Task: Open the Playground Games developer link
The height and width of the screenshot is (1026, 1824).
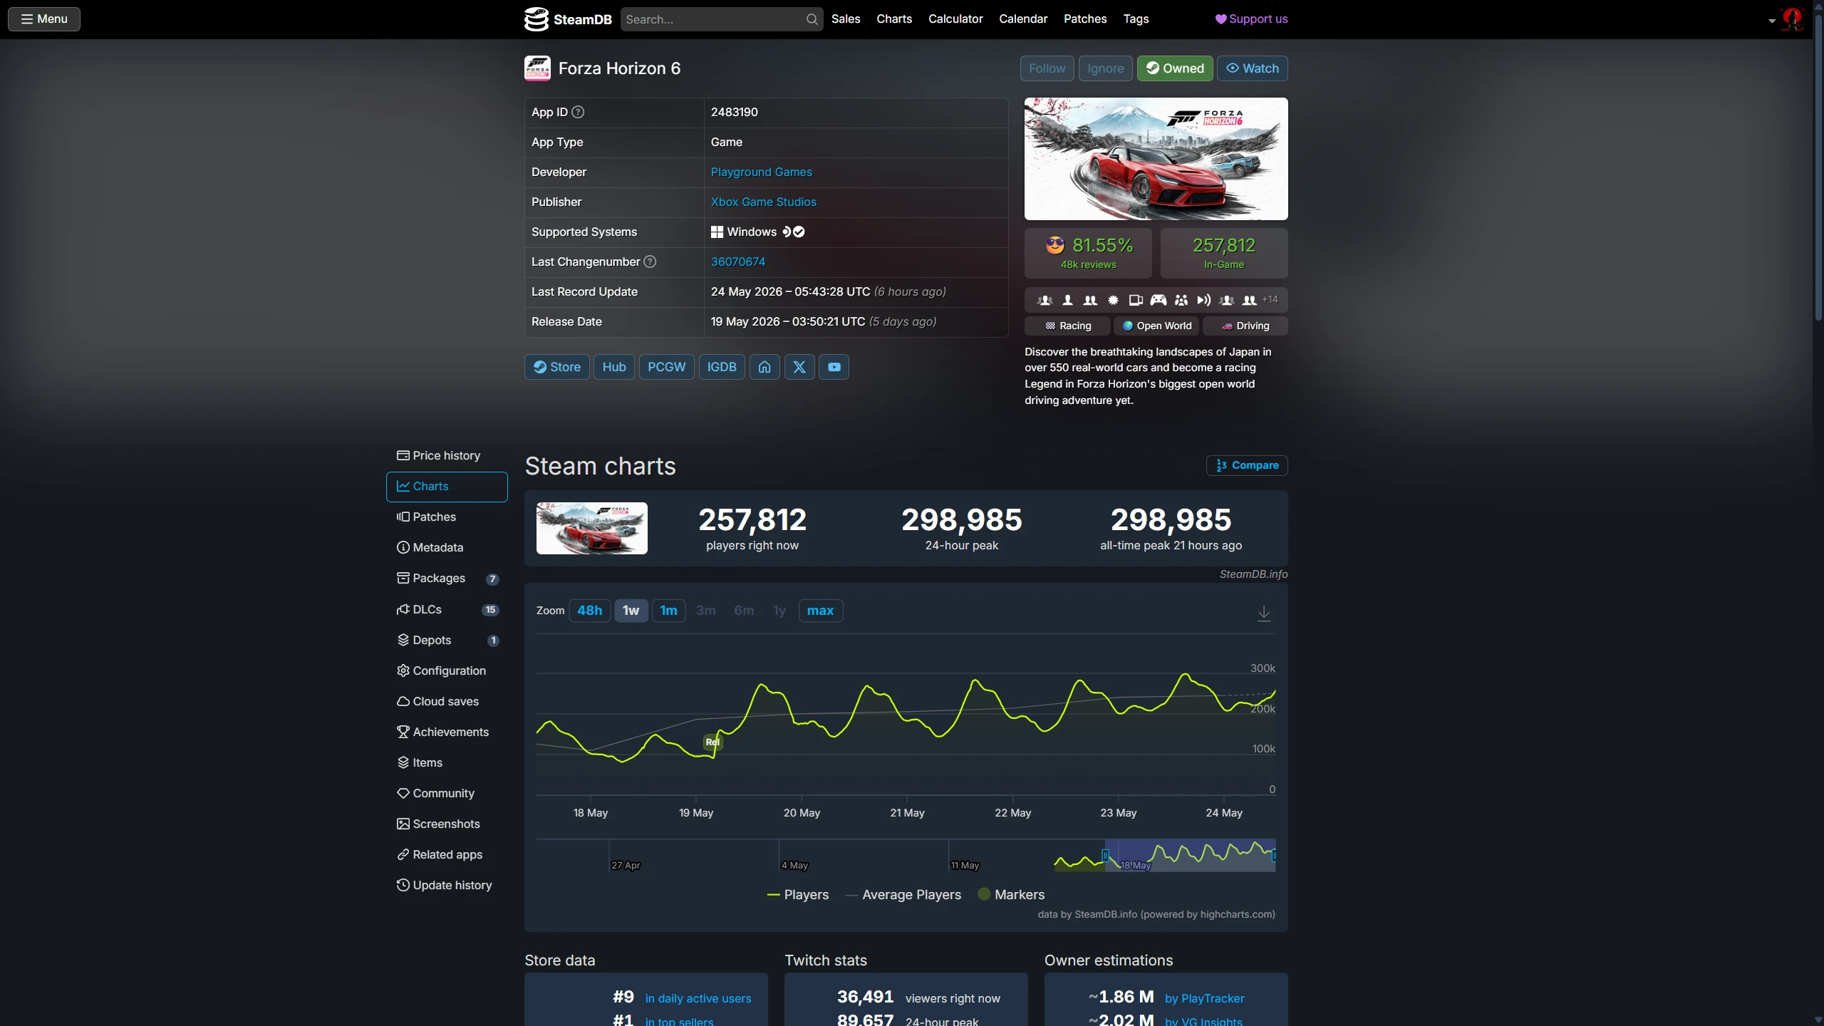Action: click(761, 172)
